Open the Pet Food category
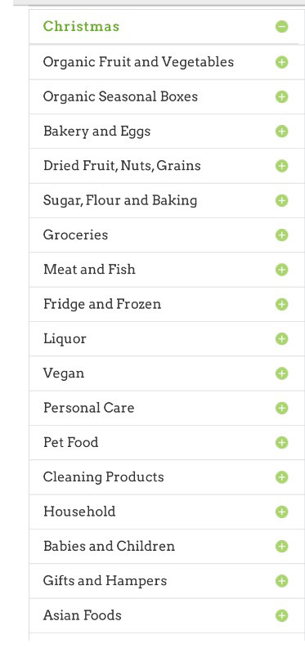Image resolution: width=305 pixels, height=666 pixels. click(x=70, y=442)
